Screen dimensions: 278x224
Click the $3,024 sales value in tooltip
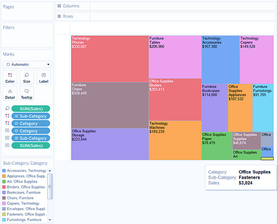coord(245,183)
